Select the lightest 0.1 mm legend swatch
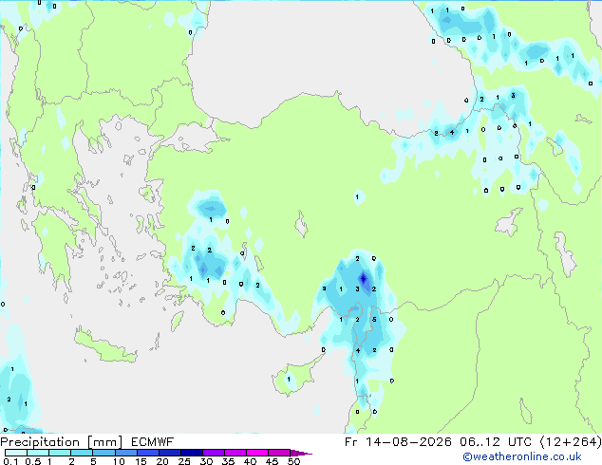 (x=16, y=453)
